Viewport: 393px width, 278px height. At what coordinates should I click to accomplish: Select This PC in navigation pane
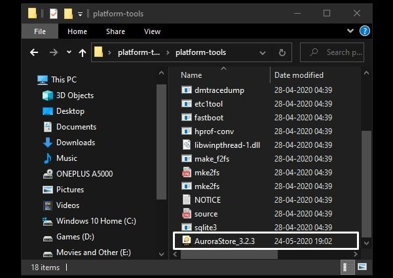click(56, 80)
